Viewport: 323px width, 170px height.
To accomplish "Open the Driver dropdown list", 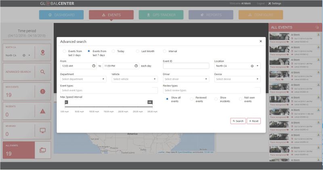I will point(186,79).
